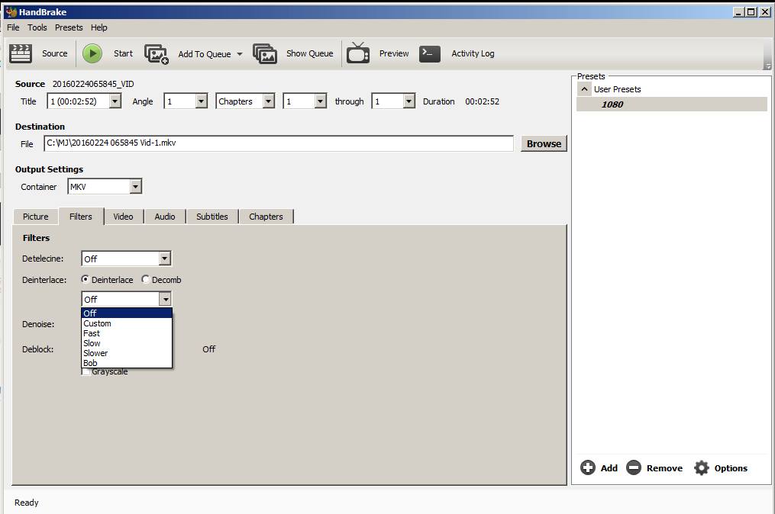The width and height of the screenshot is (775, 514).
Task: Click the Source button label
Action: (x=54, y=53)
